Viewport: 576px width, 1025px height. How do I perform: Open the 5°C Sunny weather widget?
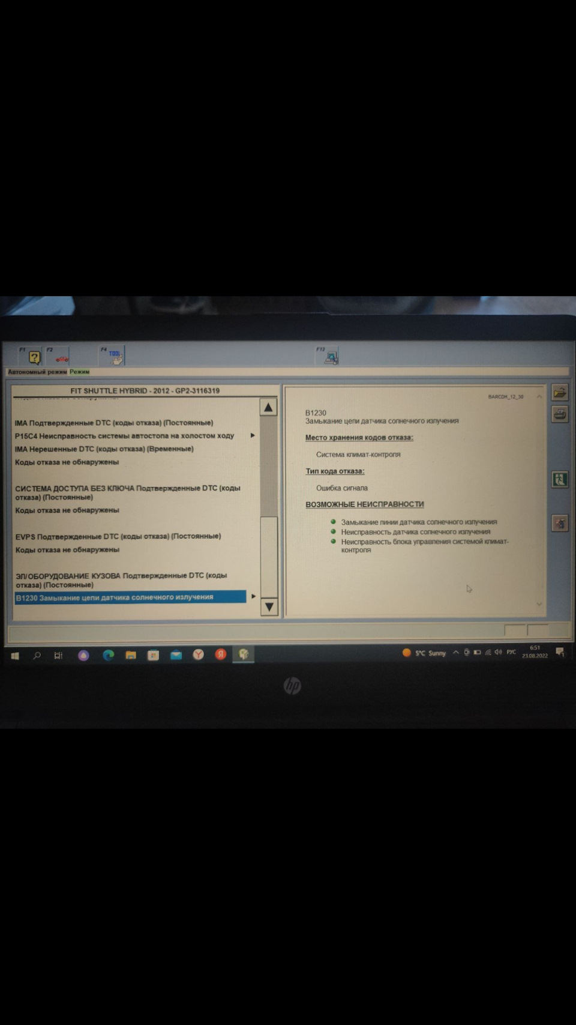424,653
